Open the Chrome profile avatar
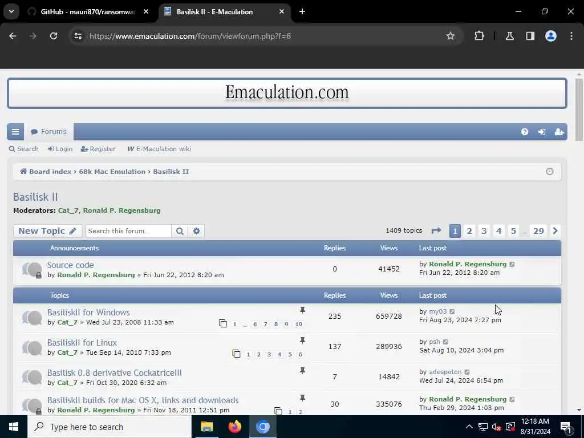This screenshot has width=584, height=438. (550, 36)
